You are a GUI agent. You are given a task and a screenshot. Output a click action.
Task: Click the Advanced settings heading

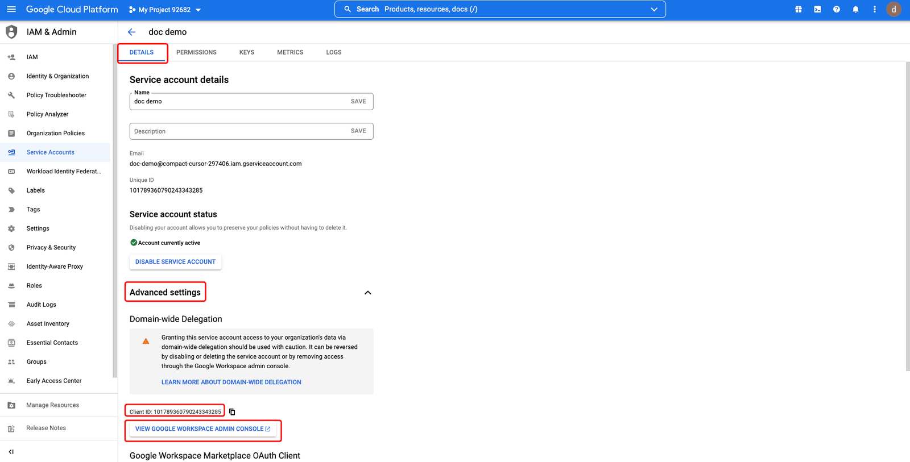(165, 293)
